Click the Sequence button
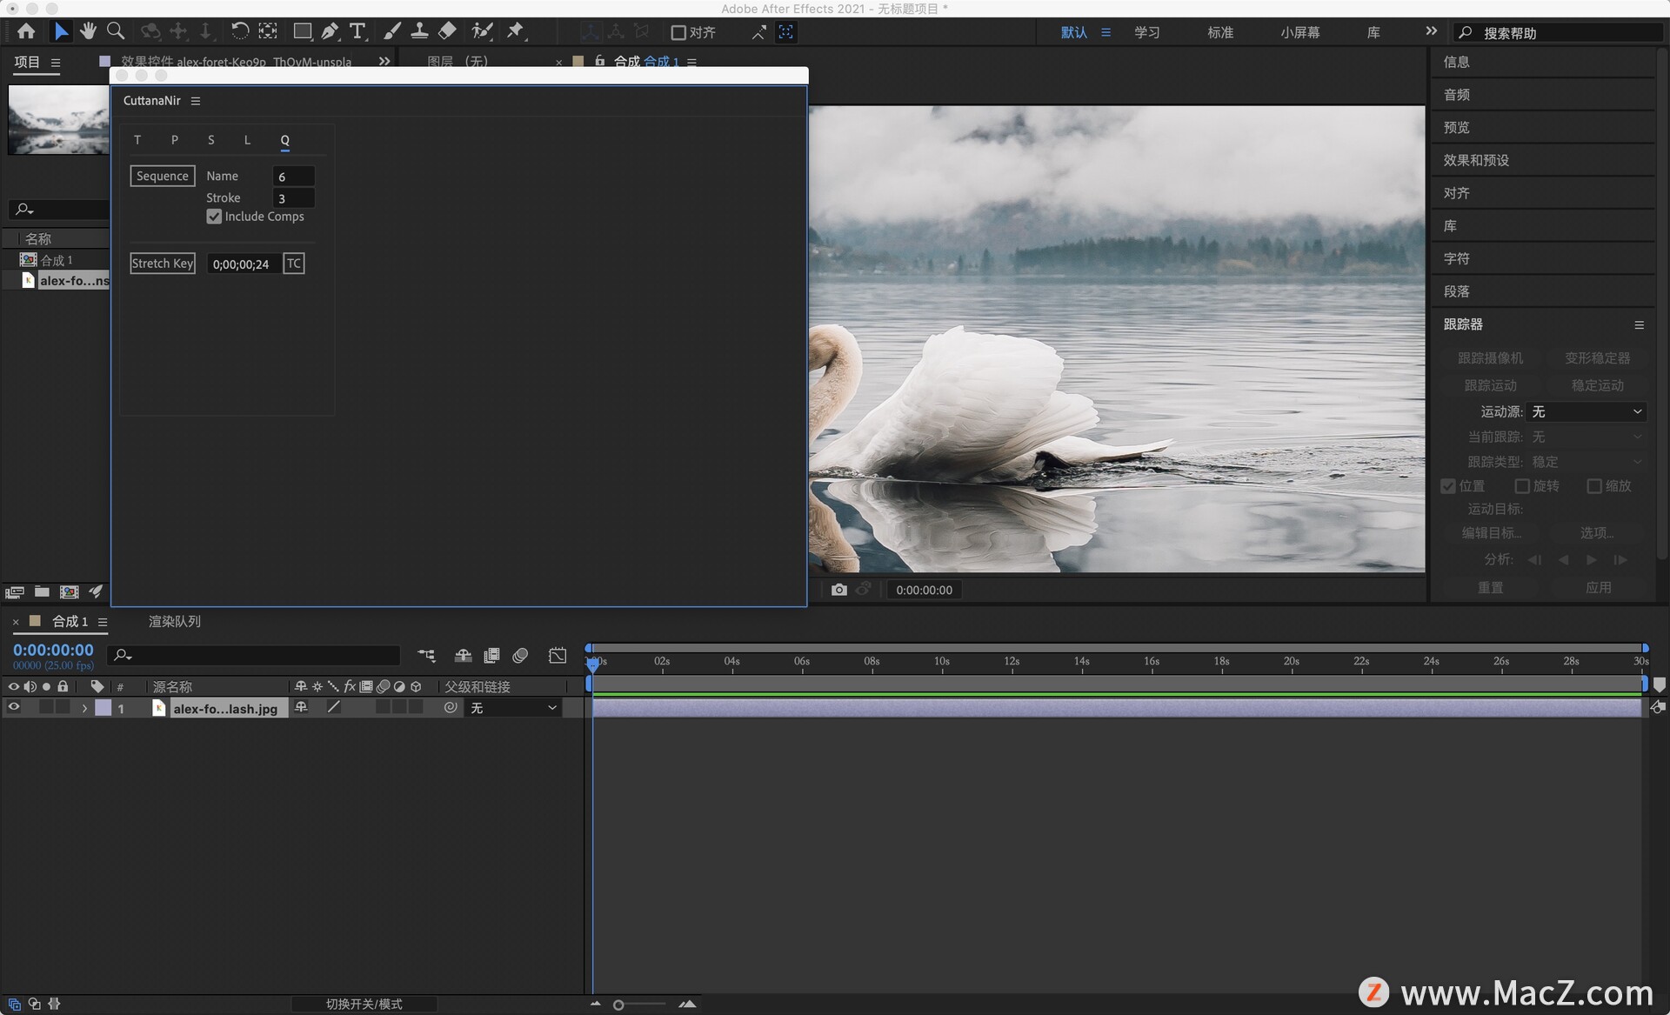 (x=163, y=176)
